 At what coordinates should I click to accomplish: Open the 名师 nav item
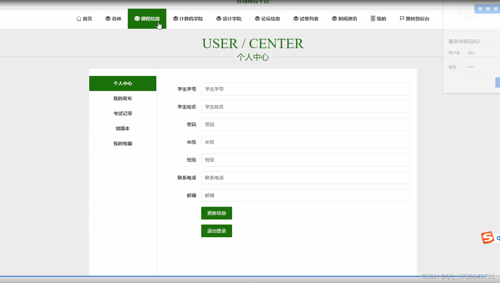pos(113,18)
